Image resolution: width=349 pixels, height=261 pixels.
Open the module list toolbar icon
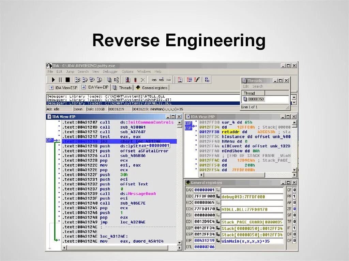pos(117,80)
